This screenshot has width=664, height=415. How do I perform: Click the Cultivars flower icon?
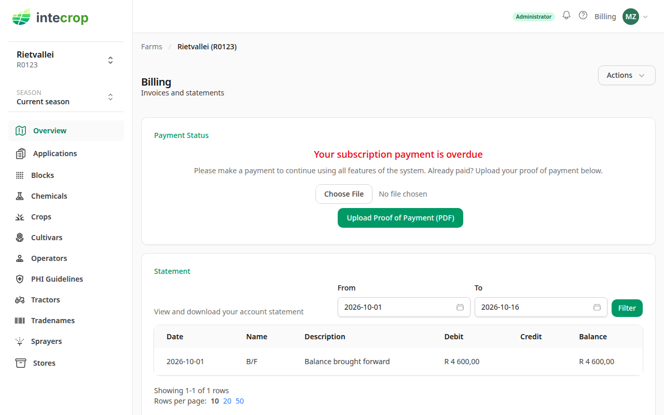[20, 238]
